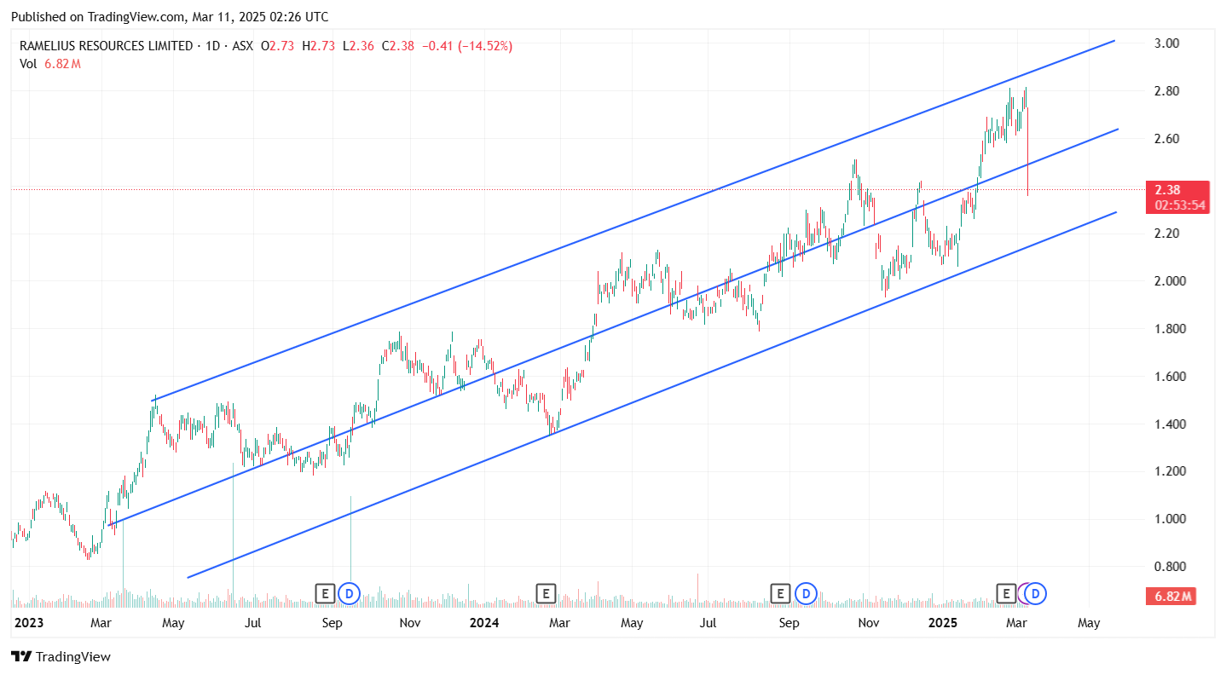This screenshot has height=675, width=1226.
Task: Click the 0.800 price axis label
Action: click(x=1170, y=566)
